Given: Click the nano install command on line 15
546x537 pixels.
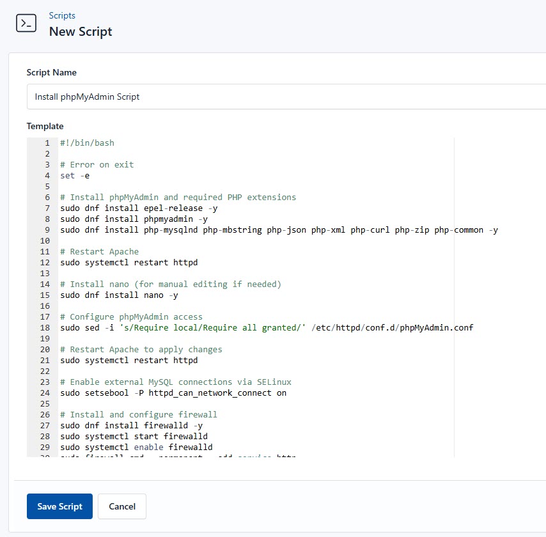Looking at the screenshot, I should (118, 295).
